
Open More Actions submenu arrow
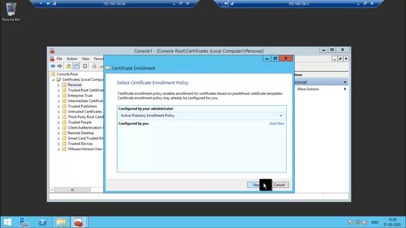pos(345,89)
